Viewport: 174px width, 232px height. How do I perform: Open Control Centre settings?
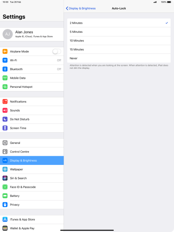[32, 152]
